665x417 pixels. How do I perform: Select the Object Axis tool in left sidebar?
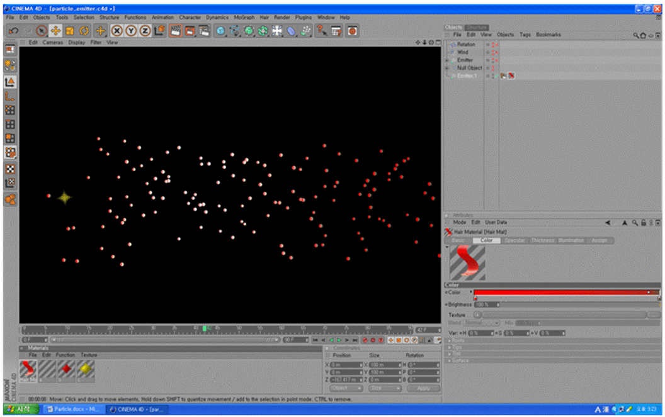pos(10,96)
